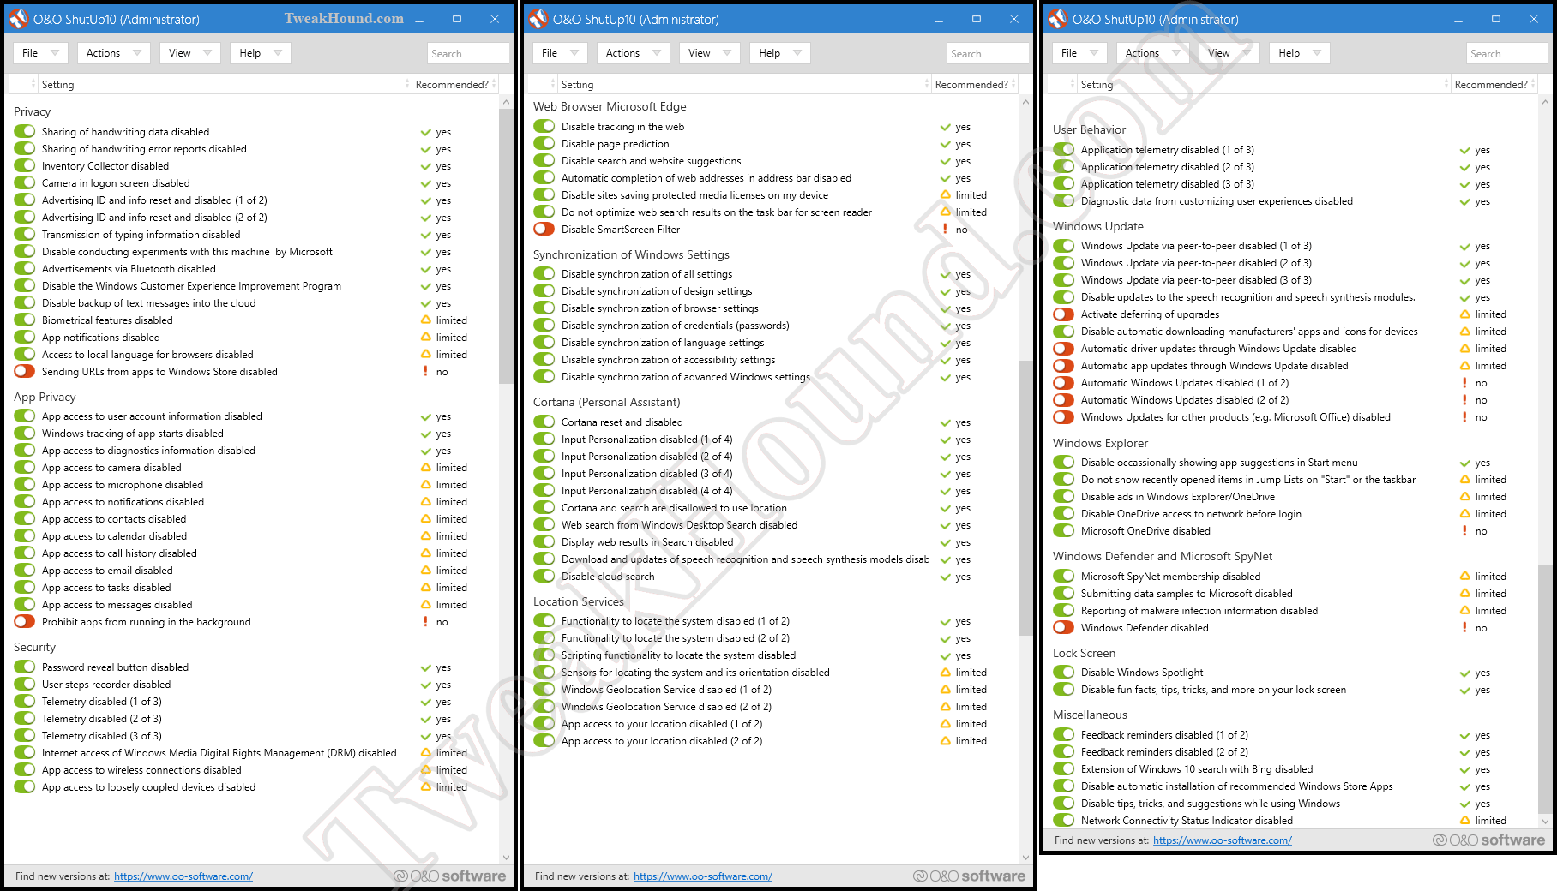Screen dimensions: 1557x891
Task: Open the Actions dropdown in the right window
Action: coord(1153,53)
